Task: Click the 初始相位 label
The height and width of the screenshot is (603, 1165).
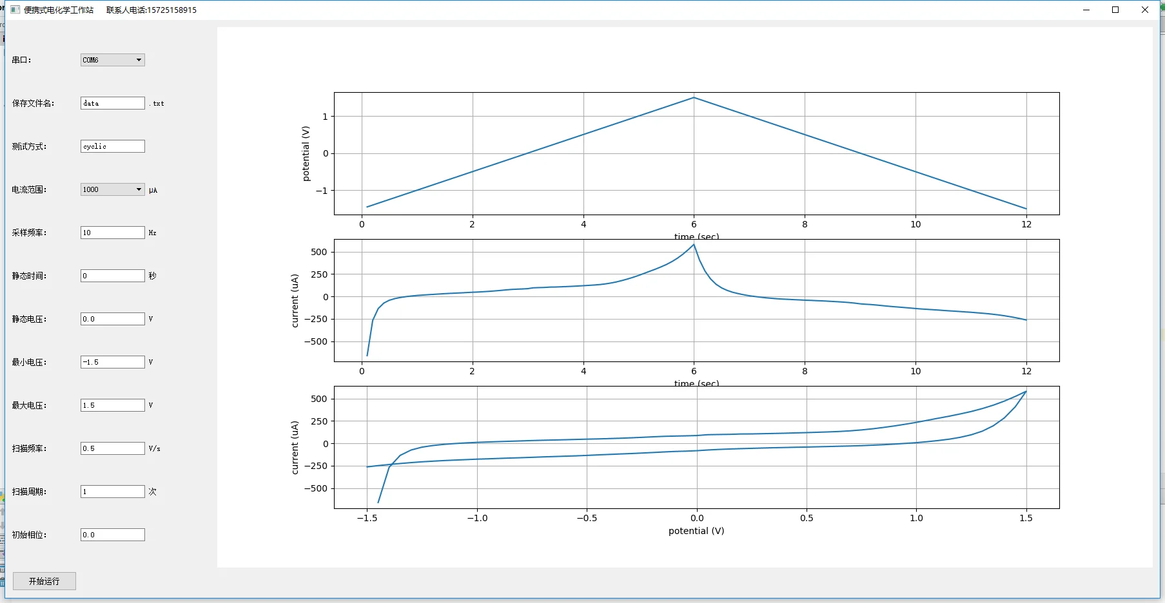Action: tap(29, 535)
